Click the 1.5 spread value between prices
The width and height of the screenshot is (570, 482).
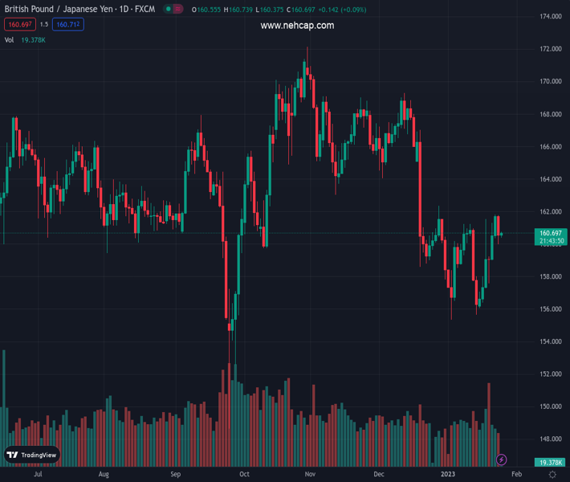pos(43,25)
